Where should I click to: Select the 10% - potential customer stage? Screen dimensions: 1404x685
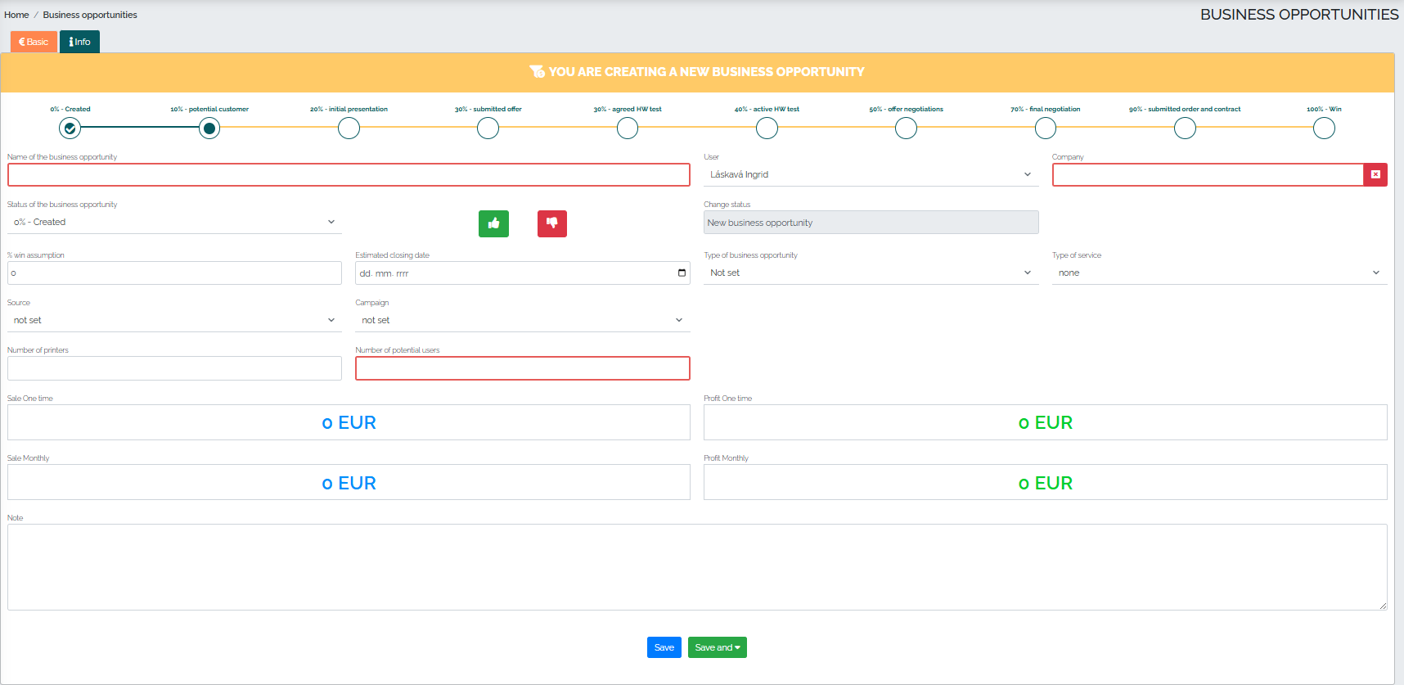tap(209, 128)
